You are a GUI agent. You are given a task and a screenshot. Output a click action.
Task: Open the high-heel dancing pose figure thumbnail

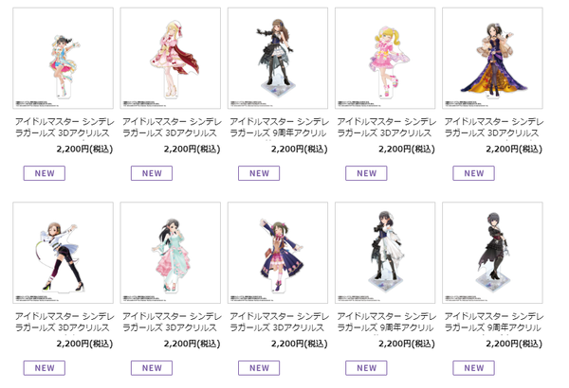[x=64, y=253]
